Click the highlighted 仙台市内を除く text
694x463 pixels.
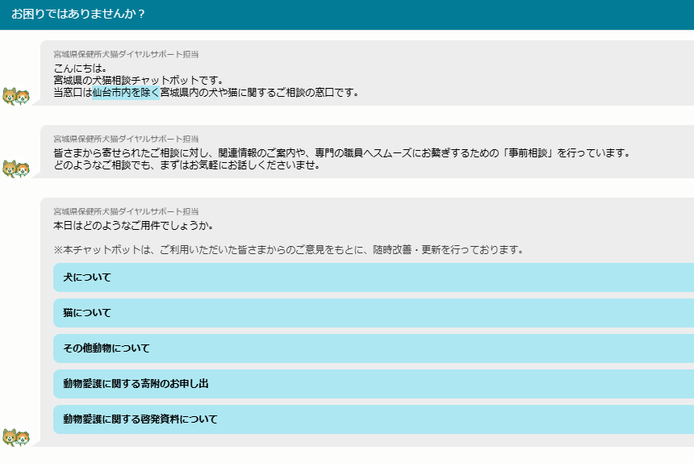pos(126,93)
